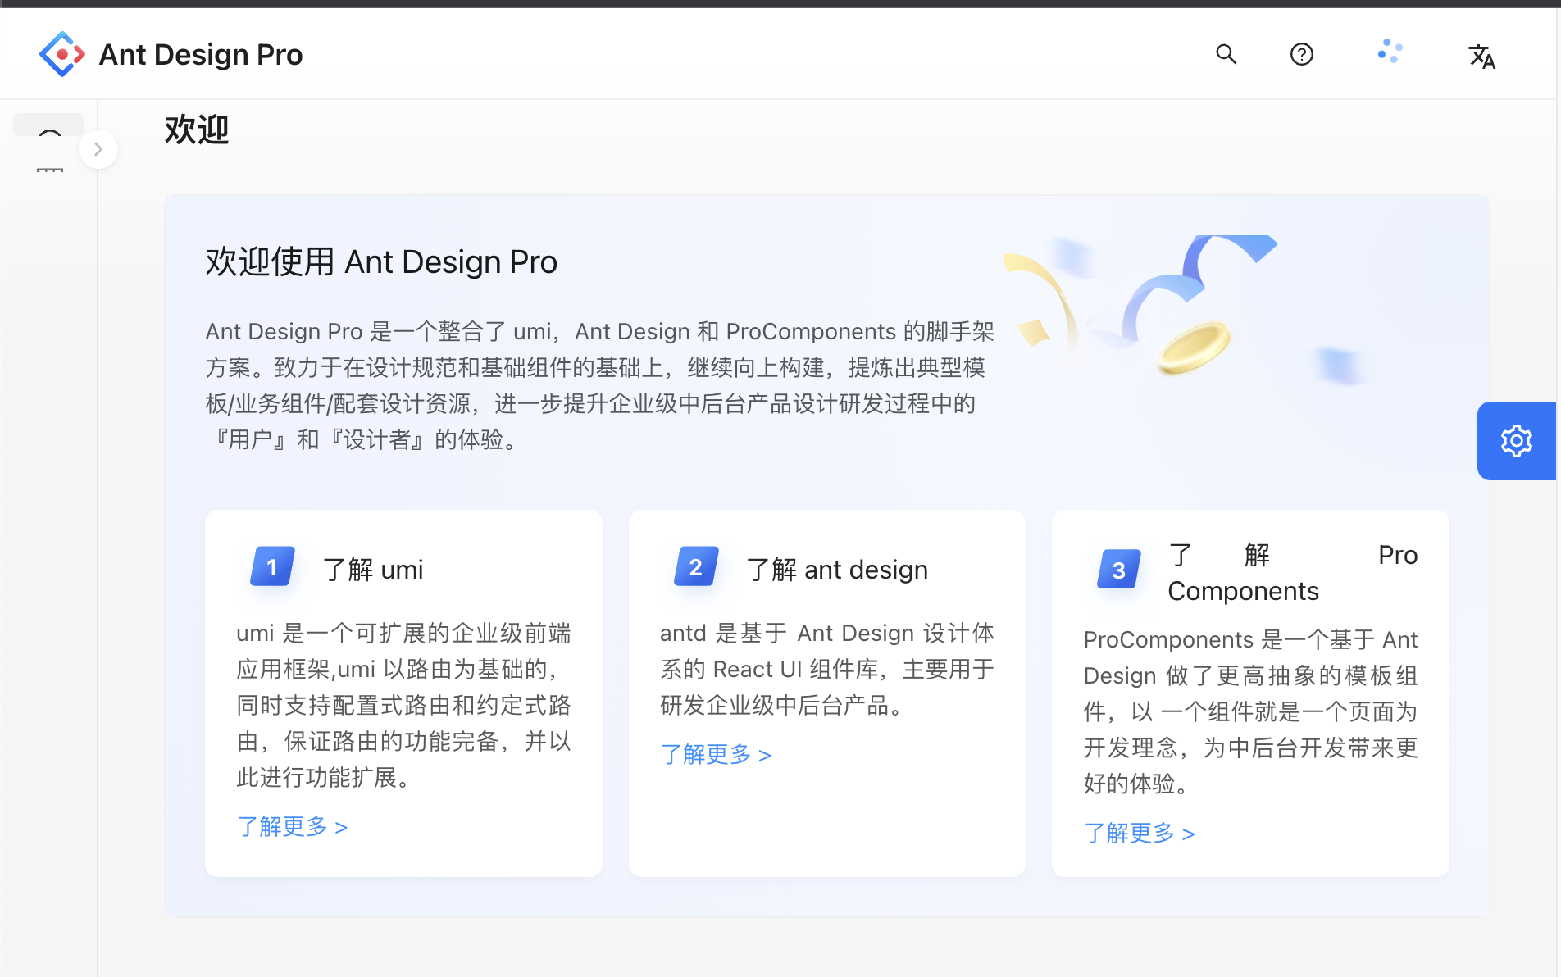This screenshot has width=1561, height=977.
Task: Click the Ant Design Pro logo icon
Action: pos(62,54)
